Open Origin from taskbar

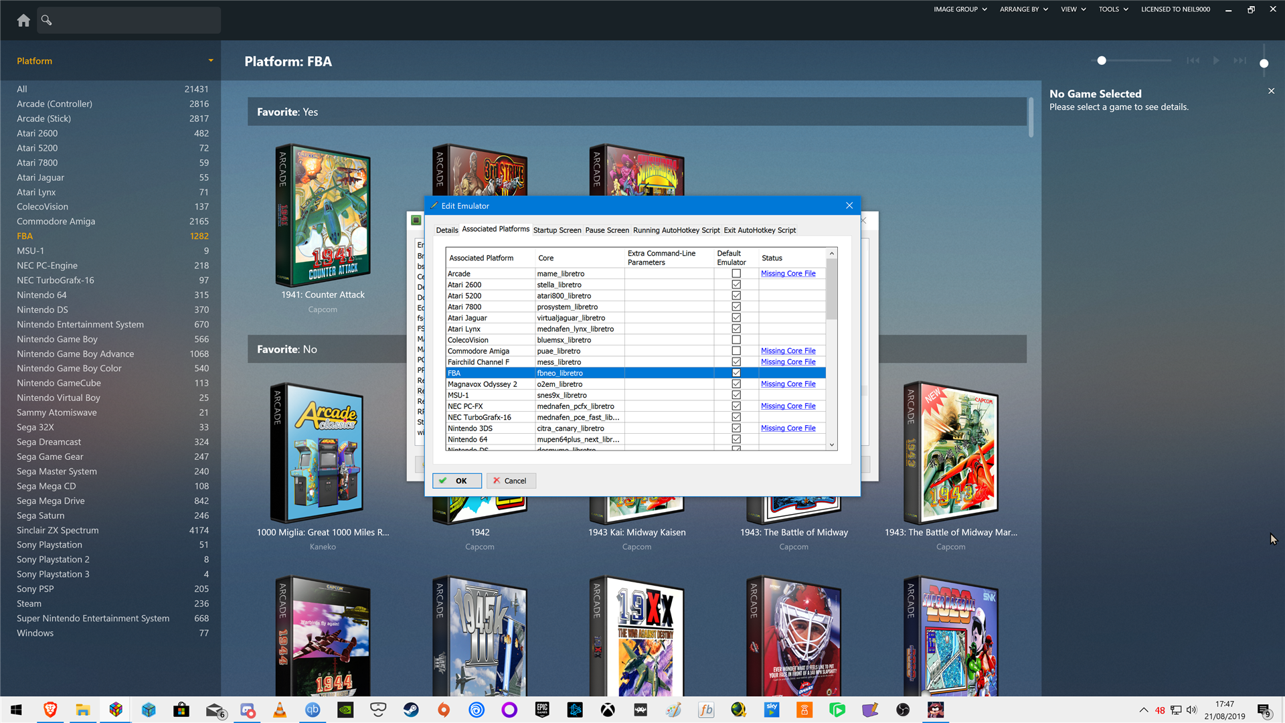coord(444,710)
